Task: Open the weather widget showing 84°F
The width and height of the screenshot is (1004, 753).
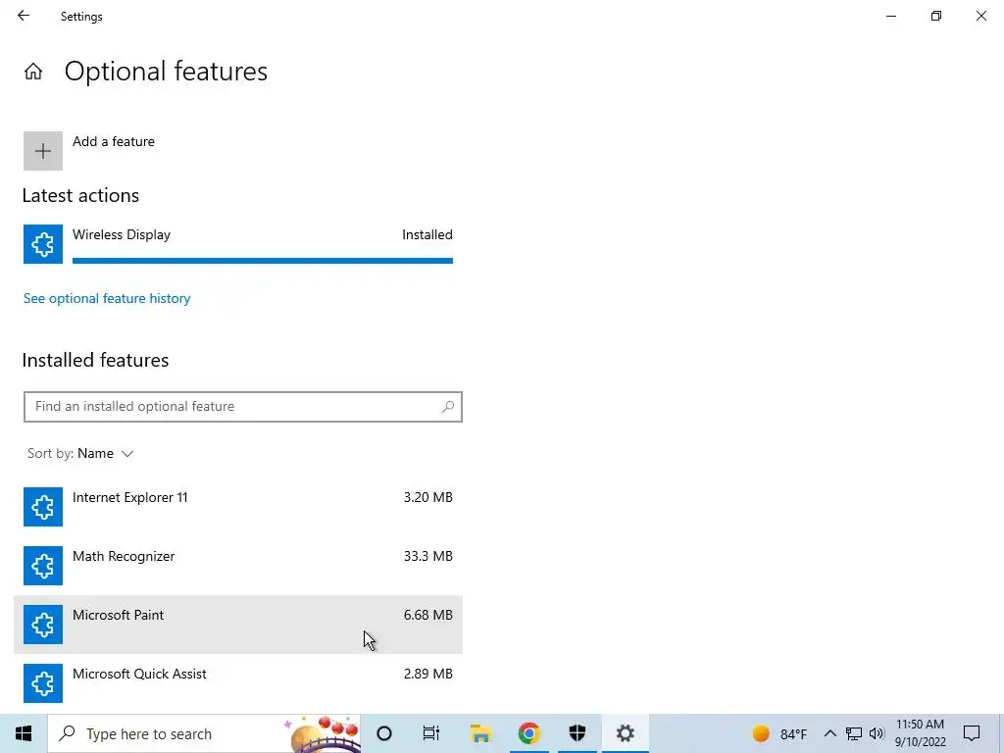Action: [x=779, y=733]
